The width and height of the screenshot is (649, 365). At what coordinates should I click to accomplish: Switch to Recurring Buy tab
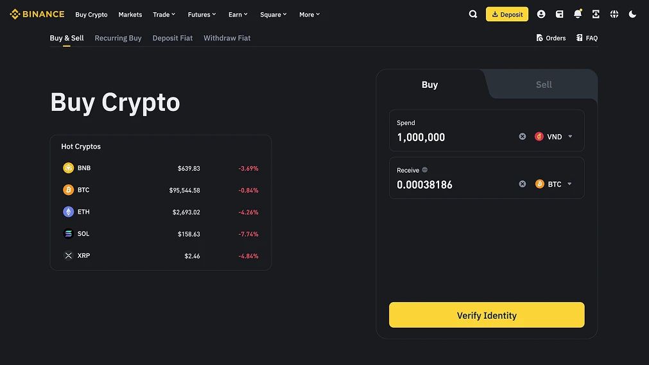118,38
